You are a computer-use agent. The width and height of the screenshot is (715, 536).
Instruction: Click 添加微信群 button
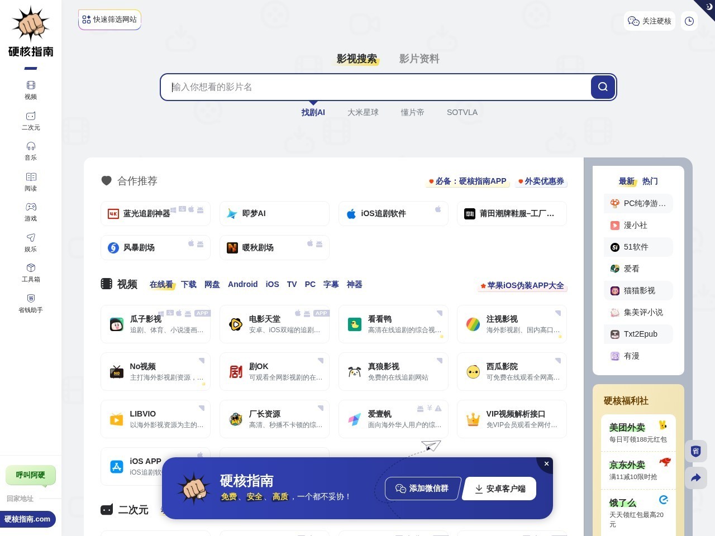(423, 489)
